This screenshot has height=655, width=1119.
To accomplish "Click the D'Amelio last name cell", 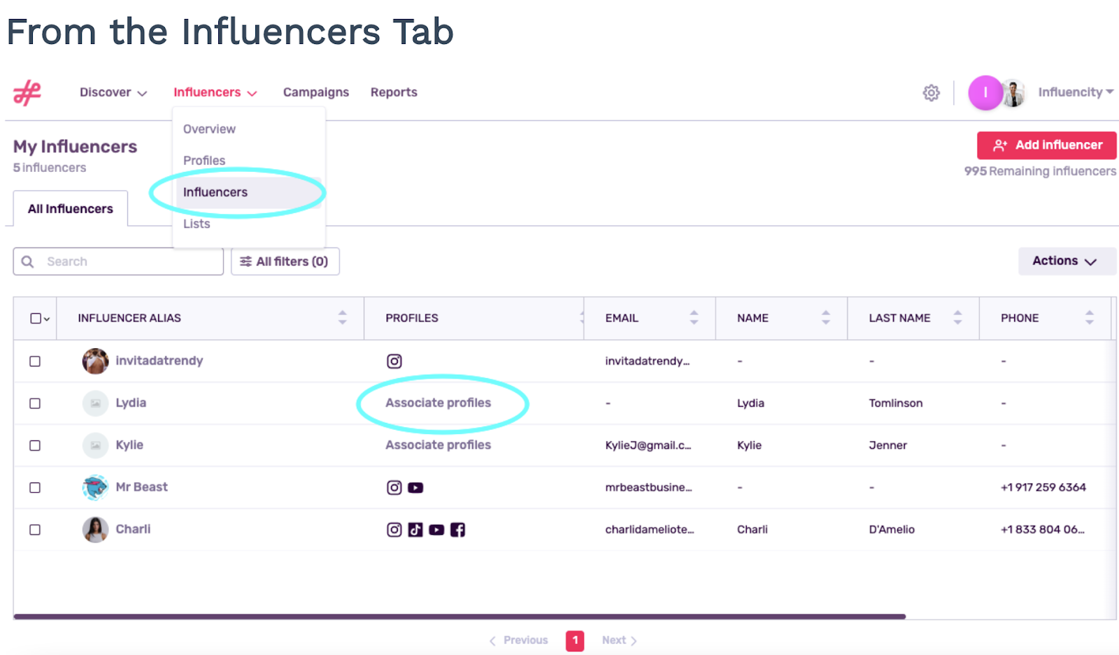I will [892, 530].
